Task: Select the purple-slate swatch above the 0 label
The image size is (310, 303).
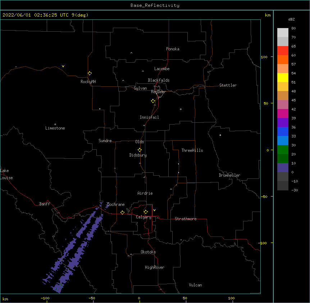Action: [283, 168]
